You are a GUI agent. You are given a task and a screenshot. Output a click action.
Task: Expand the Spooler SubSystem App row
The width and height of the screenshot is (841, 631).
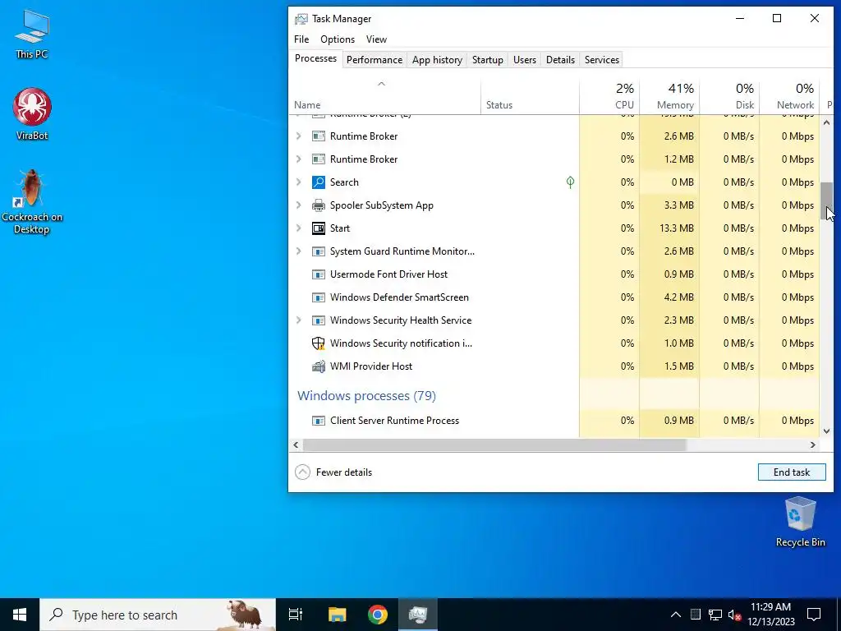tap(299, 205)
